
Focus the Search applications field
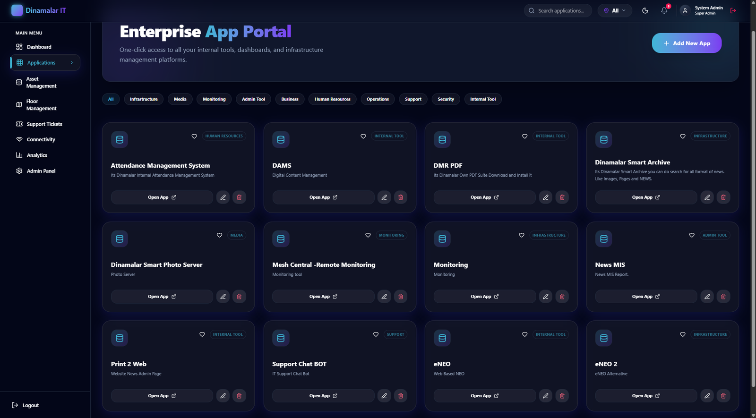558,10
